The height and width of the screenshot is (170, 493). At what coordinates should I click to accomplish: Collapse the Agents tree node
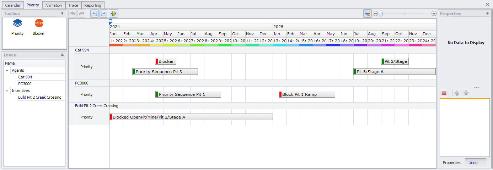pos(7,70)
